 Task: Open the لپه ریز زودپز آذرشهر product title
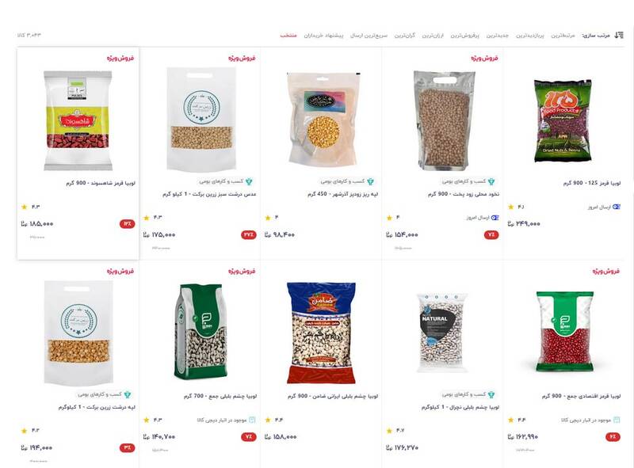(343, 194)
